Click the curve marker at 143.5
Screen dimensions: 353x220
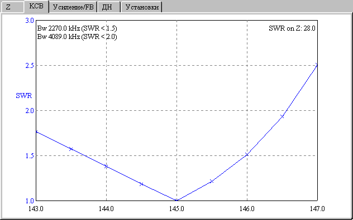[71, 149]
